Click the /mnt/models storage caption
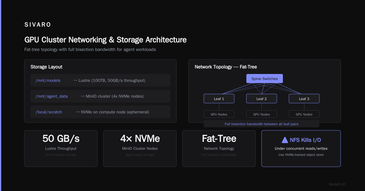This screenshot has height=191, width=365. coord(61,155)
